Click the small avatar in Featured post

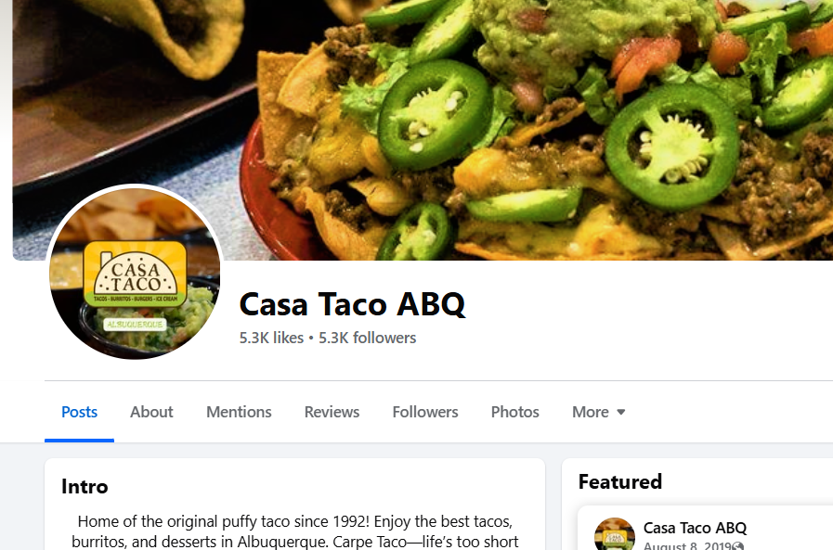point(614,533)
